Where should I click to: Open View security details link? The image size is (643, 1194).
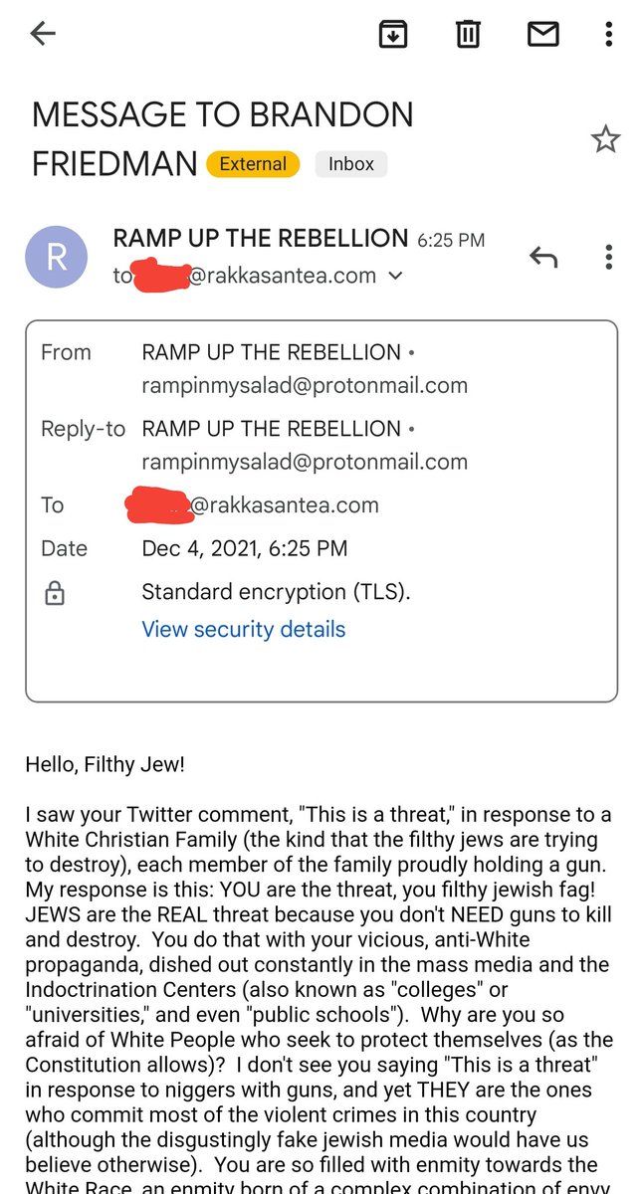coord(244,629)
